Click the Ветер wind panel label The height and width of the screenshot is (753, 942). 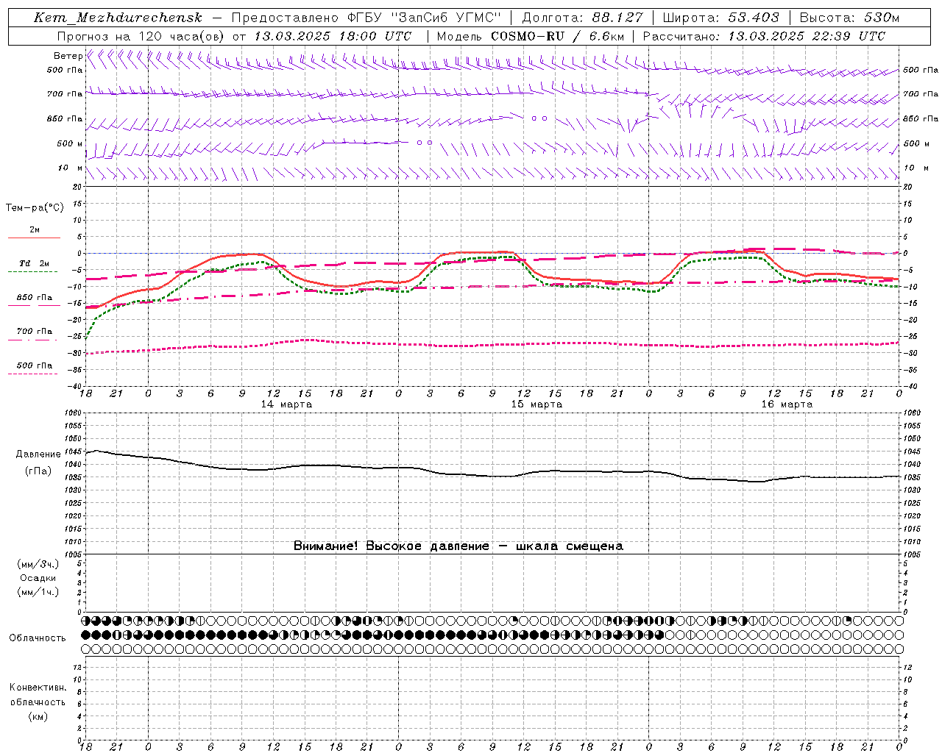(68, 56)
